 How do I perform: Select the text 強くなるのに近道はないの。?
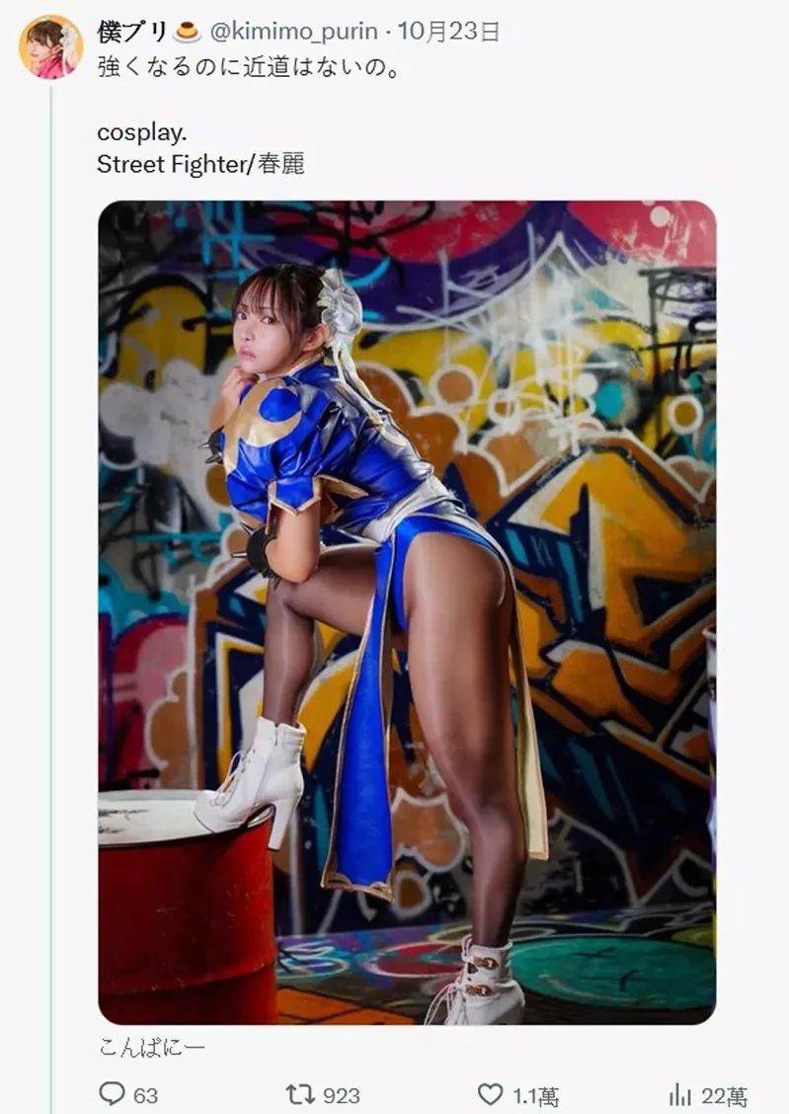coord(249,67)
